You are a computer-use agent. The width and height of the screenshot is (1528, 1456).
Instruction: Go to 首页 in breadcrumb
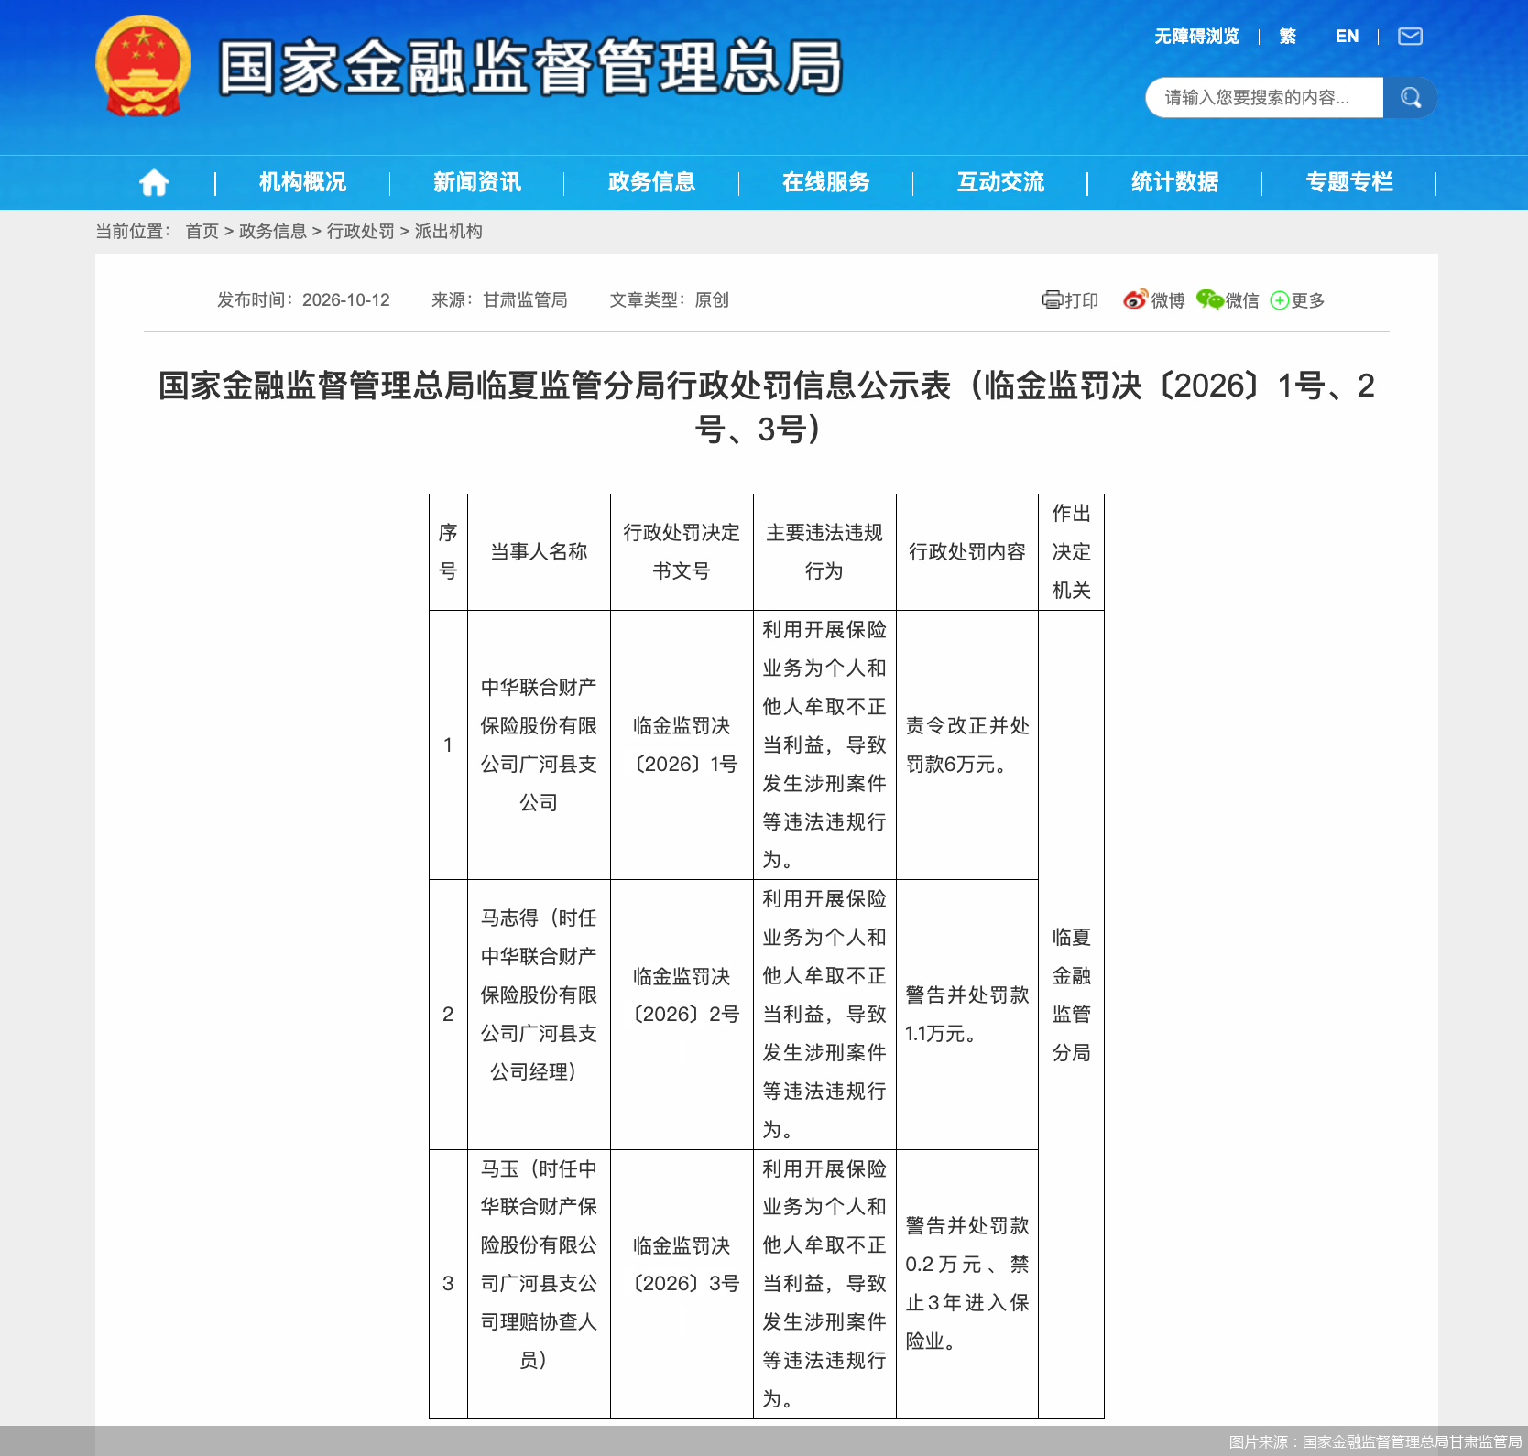[x=202, y=231]
